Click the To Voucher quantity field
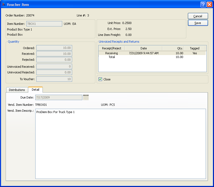 [54, 79]
